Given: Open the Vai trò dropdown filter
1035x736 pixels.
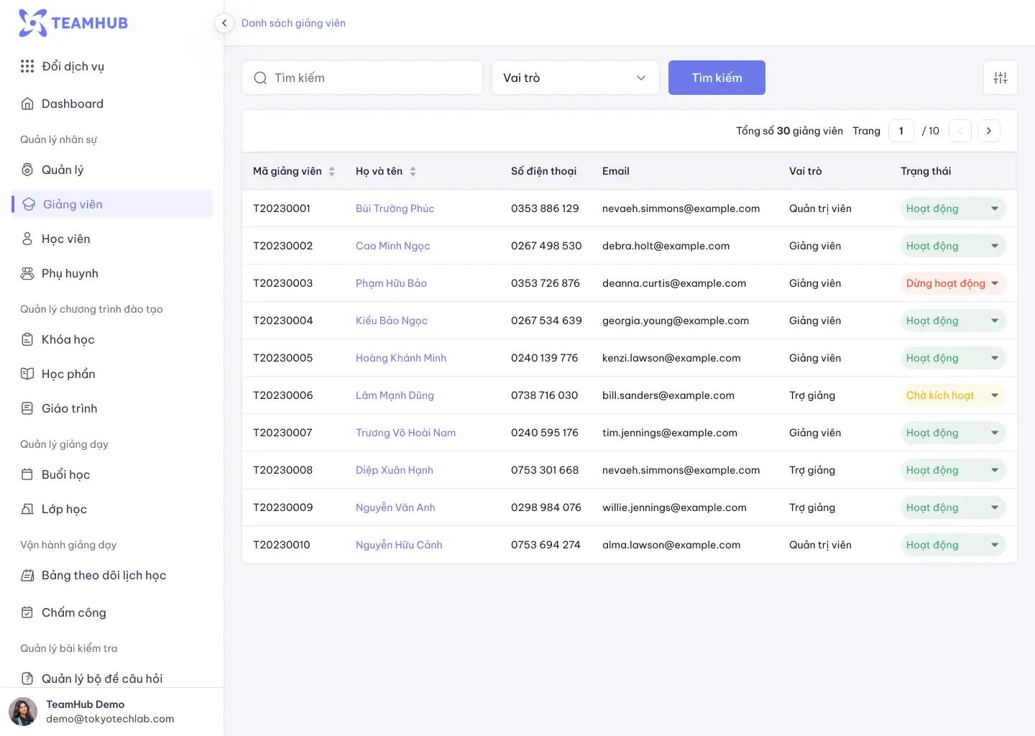Looking at the screenshot, I should pyautogui.click(x=575, y=78).
